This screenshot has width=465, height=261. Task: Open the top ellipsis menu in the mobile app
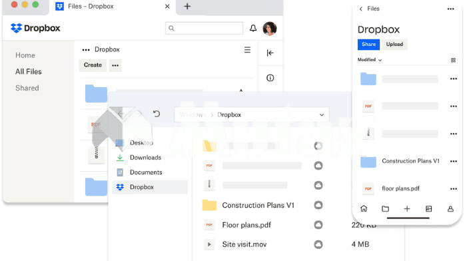click(451, 9)
